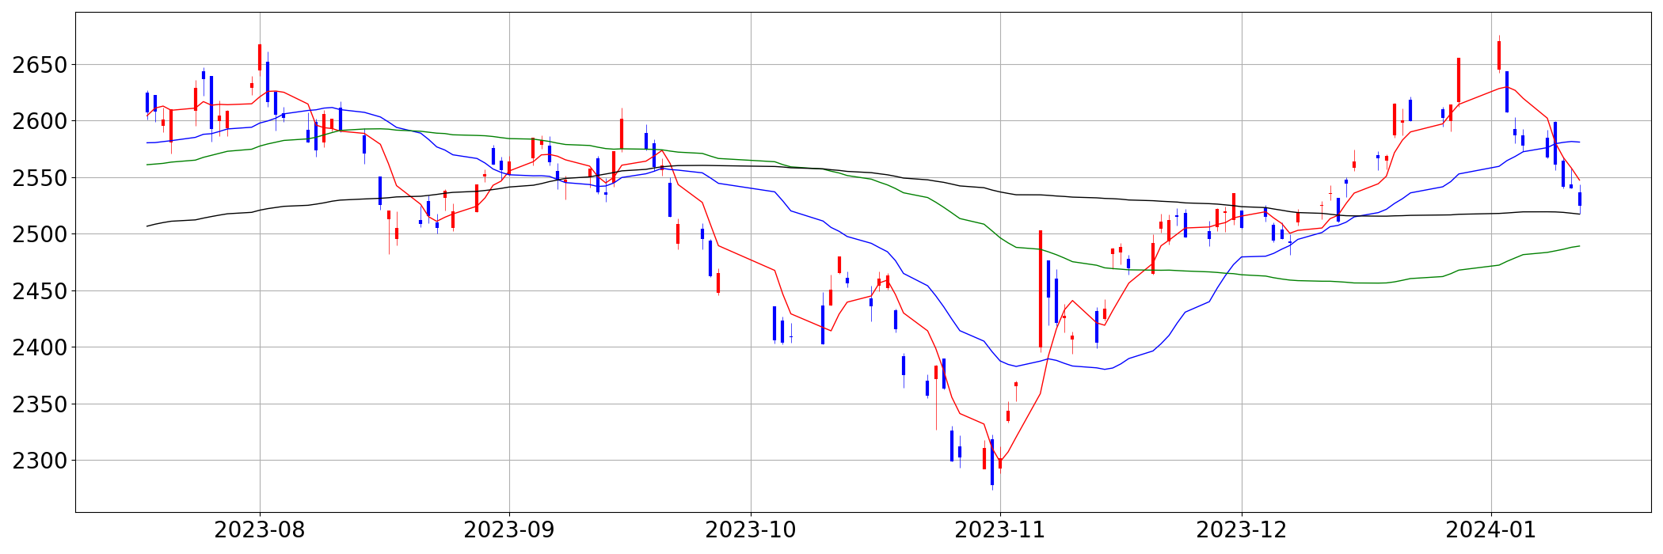Click the 2400 y-axis label
This screenshot has width=1663, height=554.
(39, 347)
